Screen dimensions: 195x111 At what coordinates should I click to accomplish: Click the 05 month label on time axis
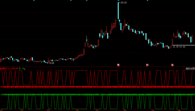pos(153,110)
